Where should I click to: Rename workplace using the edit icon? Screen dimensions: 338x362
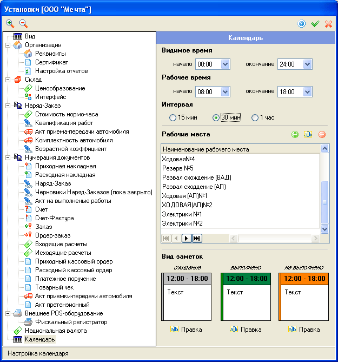308,134
